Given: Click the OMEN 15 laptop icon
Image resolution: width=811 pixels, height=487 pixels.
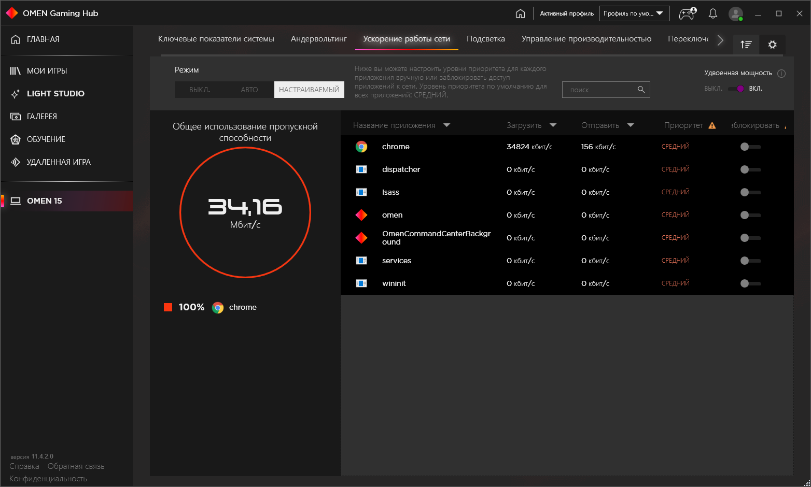Looking at the screenshot, I should pyautogui.click(x=16, y=201).
